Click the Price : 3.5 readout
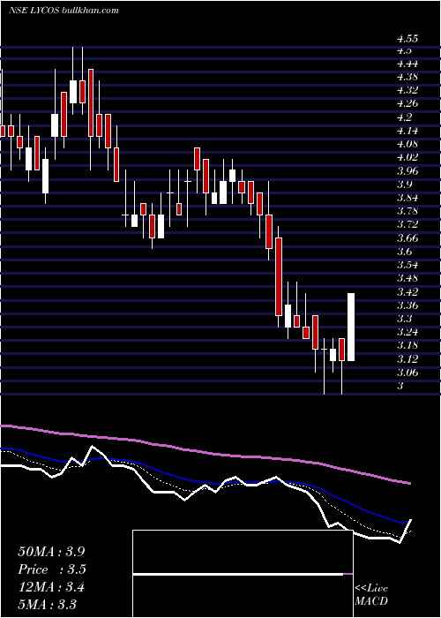Viewport: 441px width, 618px height. pyautogui.click(x=52, y=569)
